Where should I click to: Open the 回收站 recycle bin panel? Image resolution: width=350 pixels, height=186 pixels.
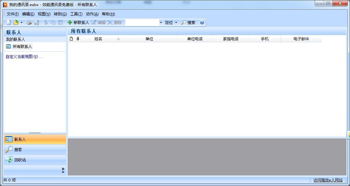(20, 160)
